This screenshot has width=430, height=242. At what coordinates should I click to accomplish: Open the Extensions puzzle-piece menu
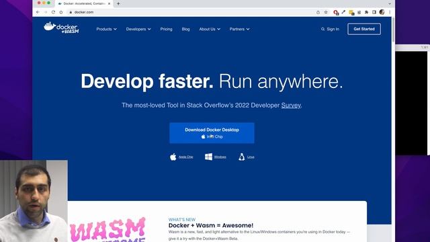point(366,12)
